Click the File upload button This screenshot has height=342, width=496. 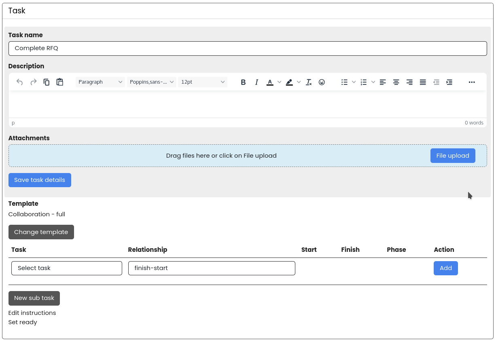(453, 156)
